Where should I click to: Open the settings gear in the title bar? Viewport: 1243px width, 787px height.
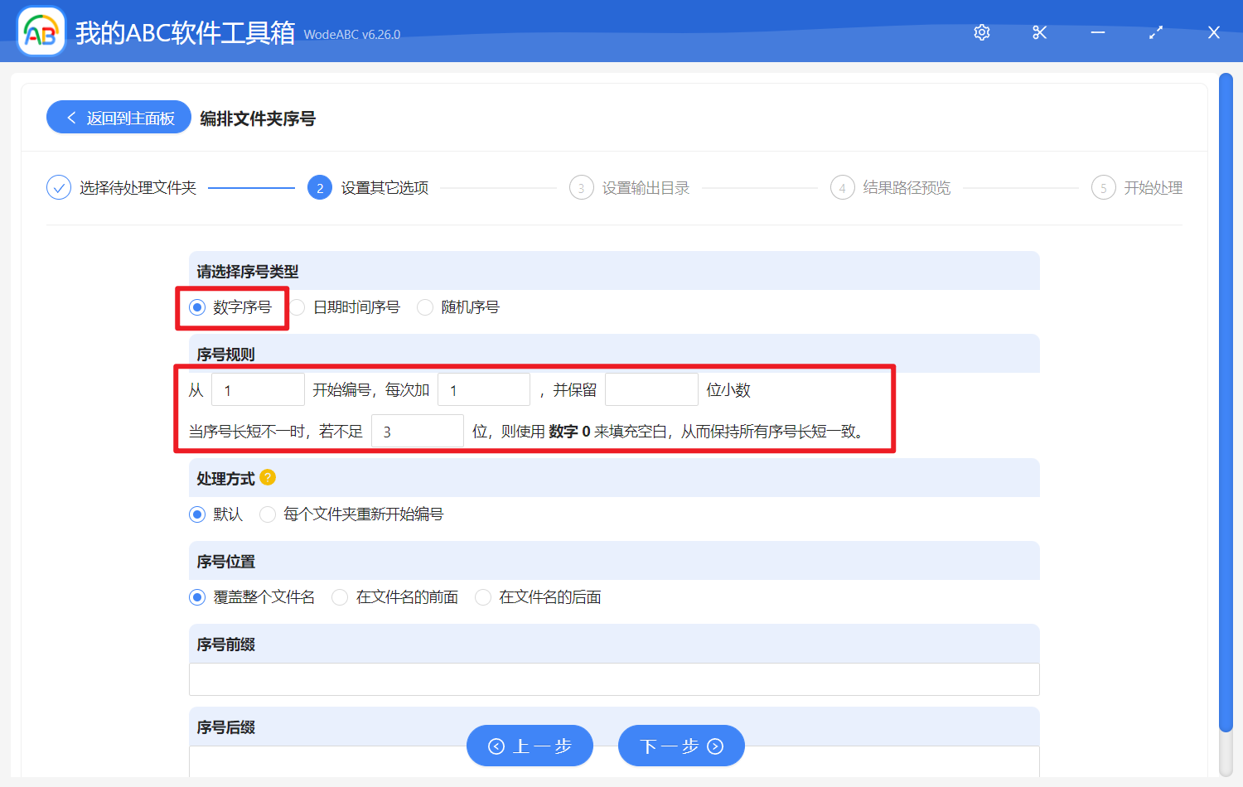click(x=981, y=32)
